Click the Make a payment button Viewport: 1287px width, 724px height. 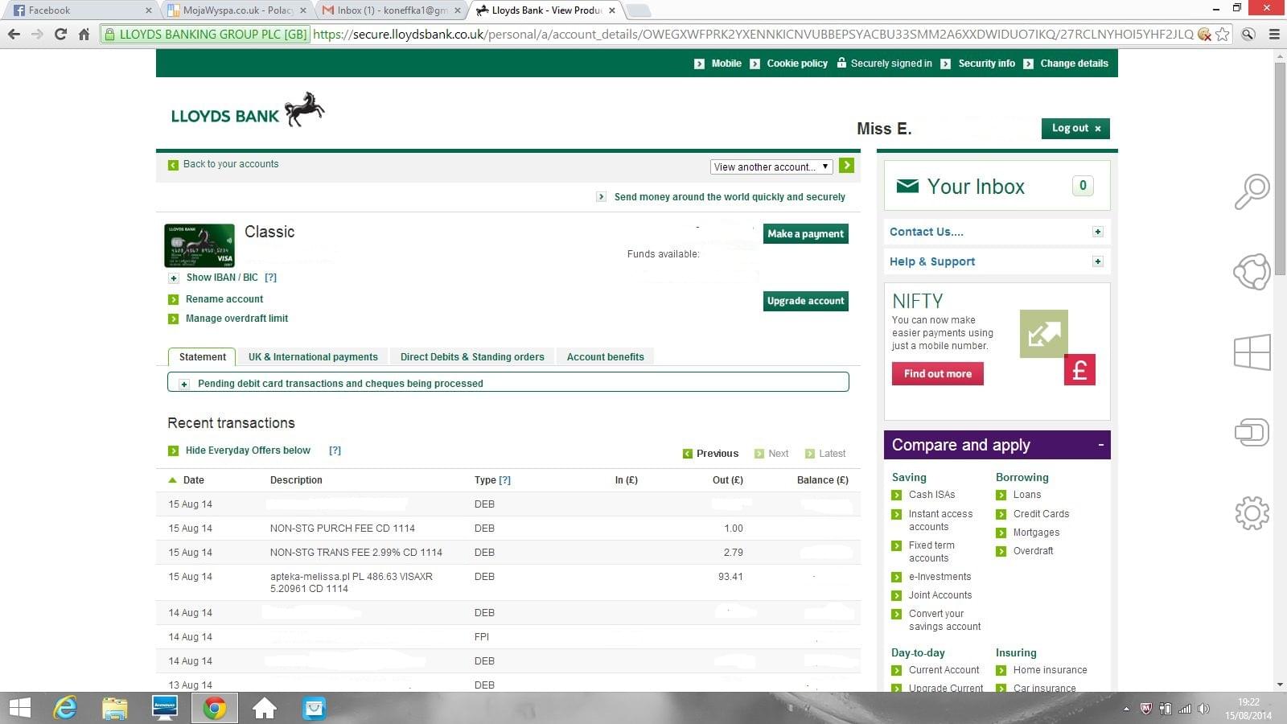[x=805, y=233]
